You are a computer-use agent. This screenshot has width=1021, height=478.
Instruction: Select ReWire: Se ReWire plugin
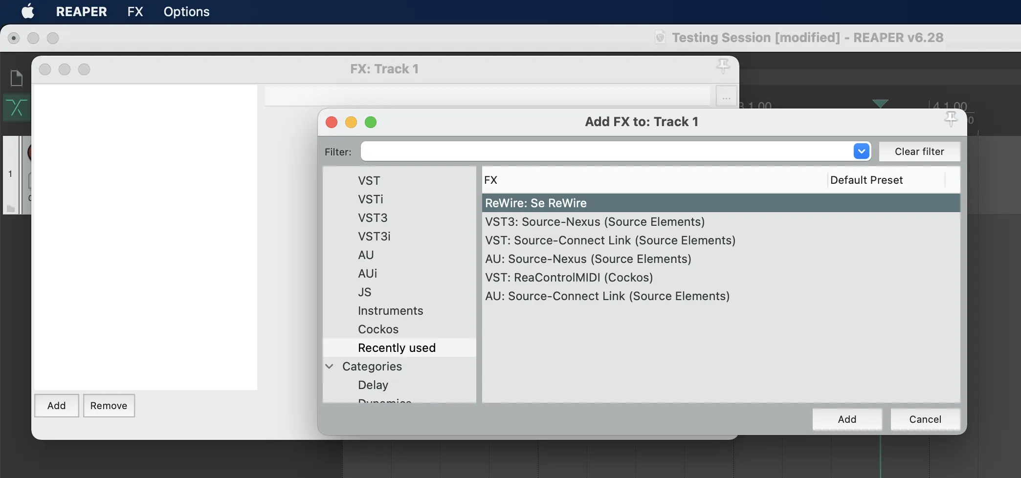721,203
